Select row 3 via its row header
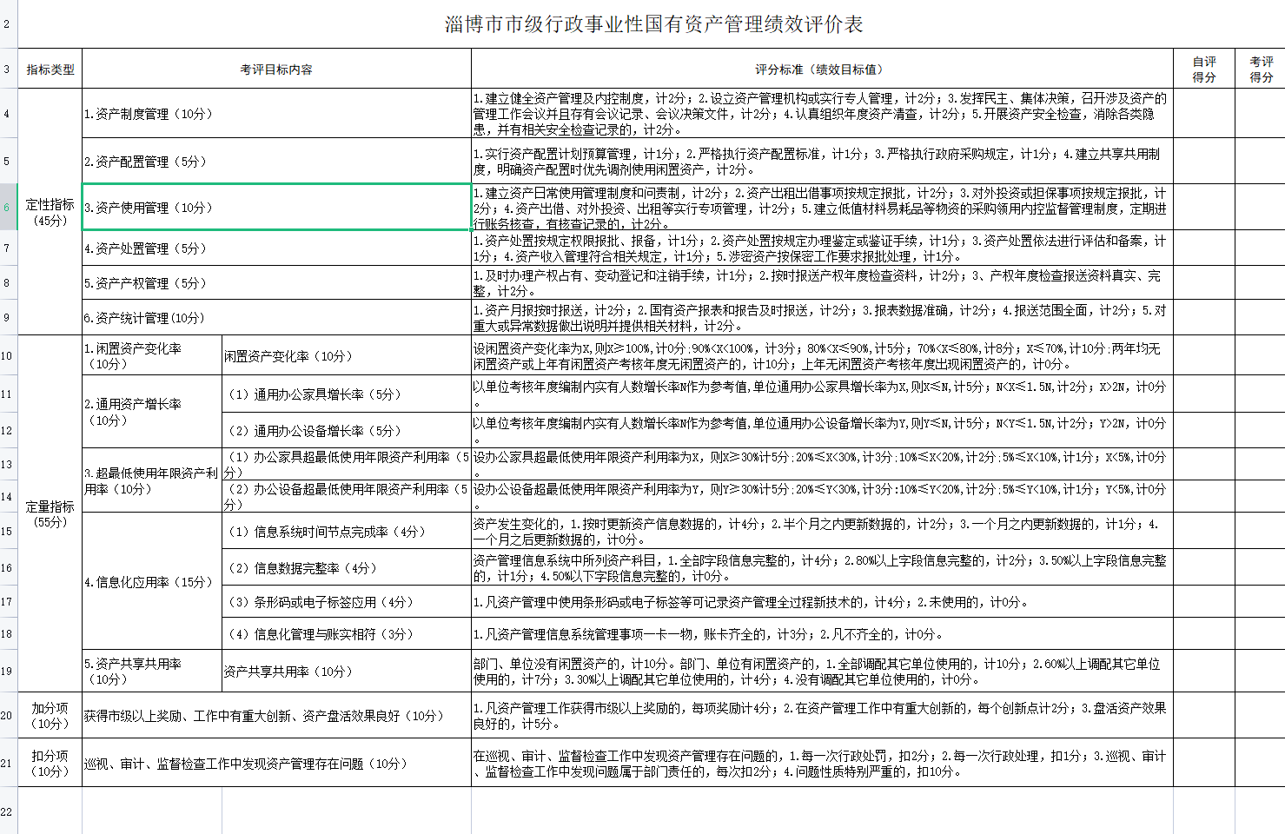 9,69
